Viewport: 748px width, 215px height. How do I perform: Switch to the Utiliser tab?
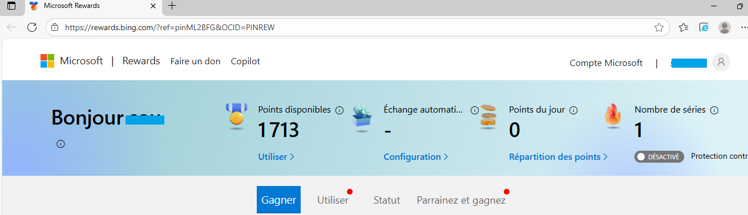[333, 200]
